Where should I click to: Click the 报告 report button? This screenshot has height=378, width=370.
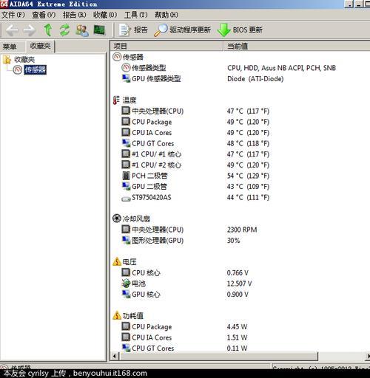(133, 30)
